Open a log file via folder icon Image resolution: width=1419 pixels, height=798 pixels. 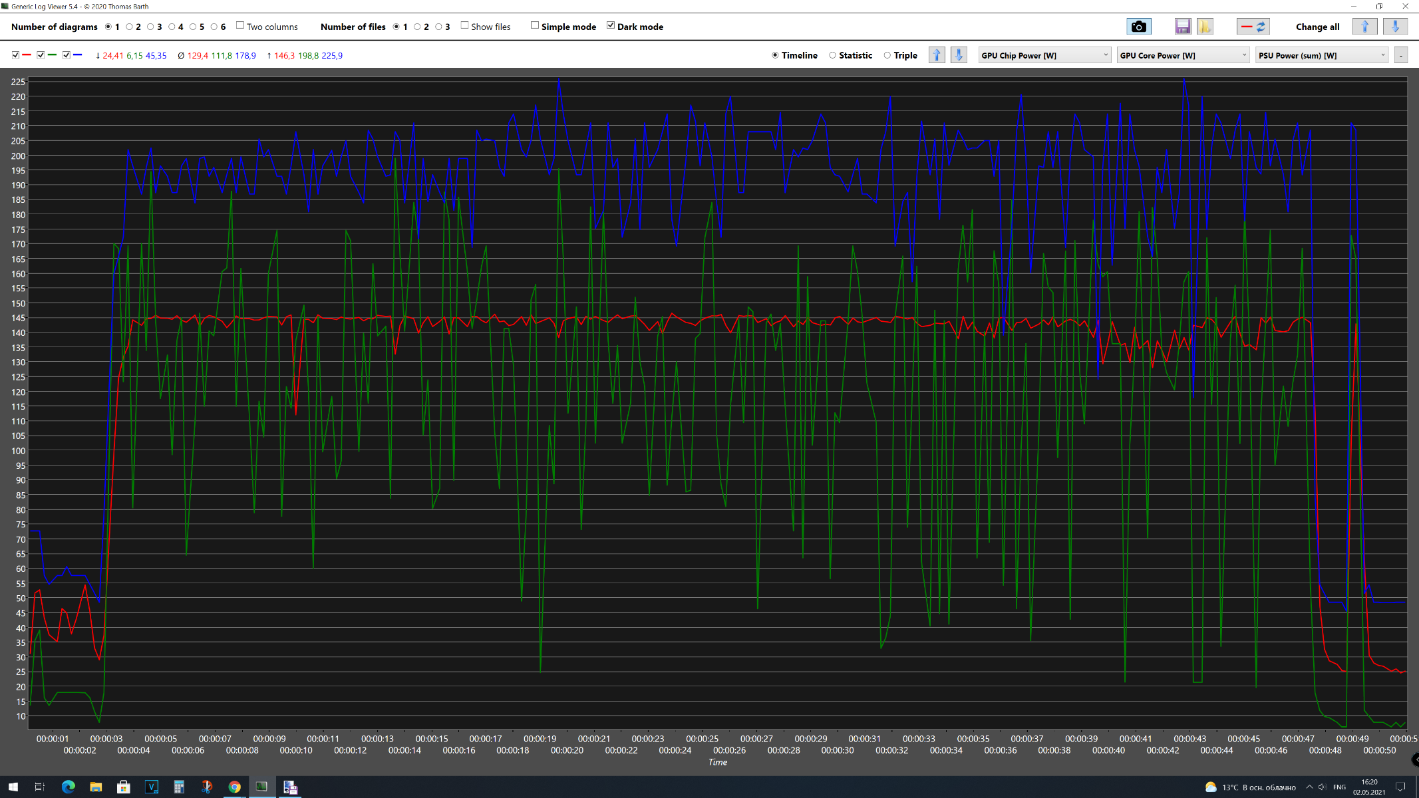(x=1205, y=27)
